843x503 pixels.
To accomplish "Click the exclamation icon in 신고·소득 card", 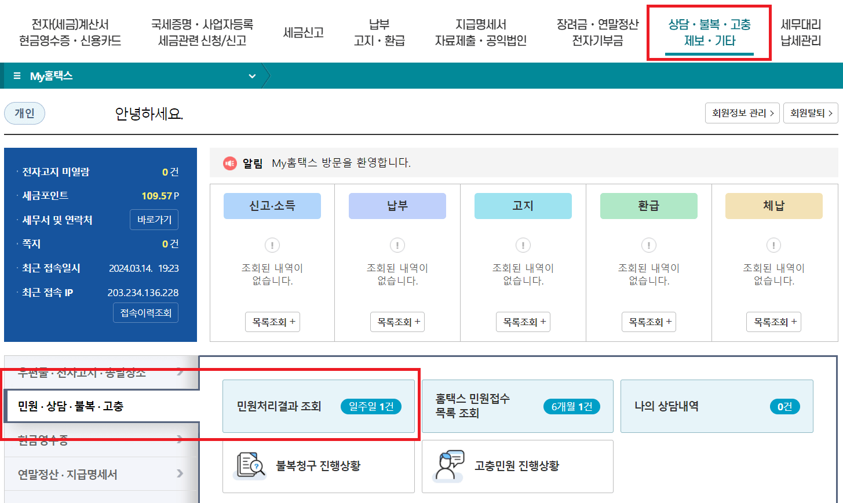I will pos(272,245).
